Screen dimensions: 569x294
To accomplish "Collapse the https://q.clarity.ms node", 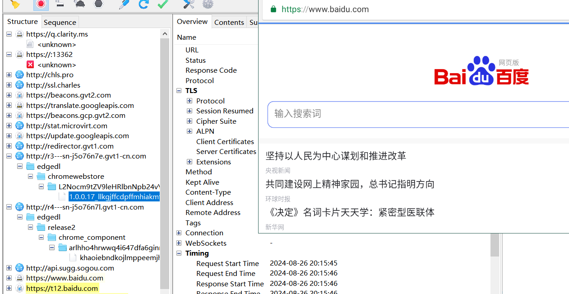I will pyautogui.click(x=9, y=34).
